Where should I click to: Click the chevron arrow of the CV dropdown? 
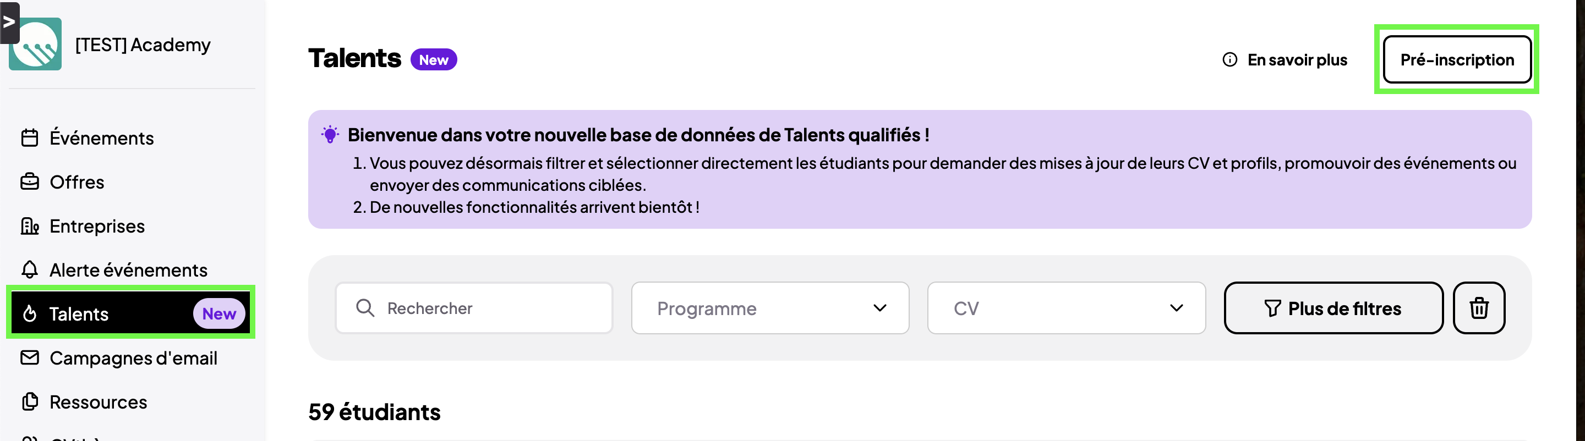click(x=1176, y=308)
